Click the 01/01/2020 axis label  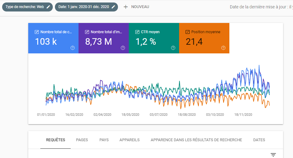pyautogui.click(x=46, y=115)
